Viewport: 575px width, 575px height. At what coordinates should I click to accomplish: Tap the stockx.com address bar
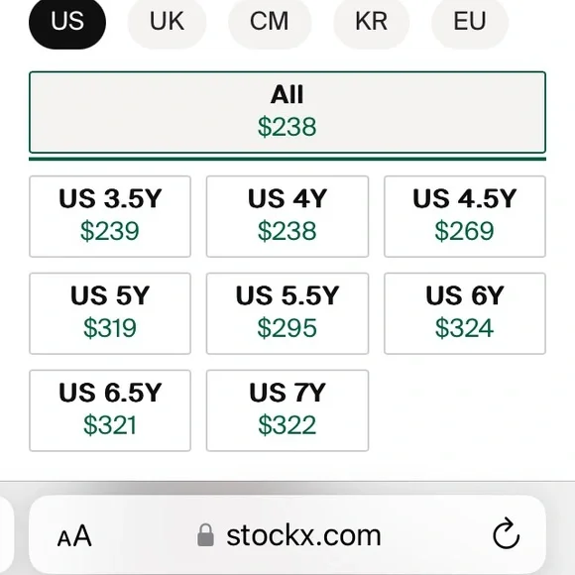287,535
